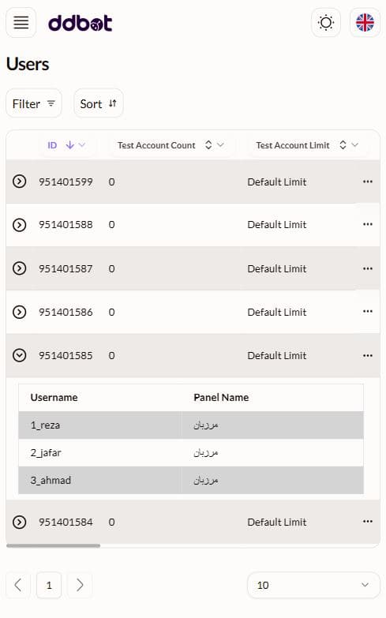Go to the next page arrow

[80, 585]
